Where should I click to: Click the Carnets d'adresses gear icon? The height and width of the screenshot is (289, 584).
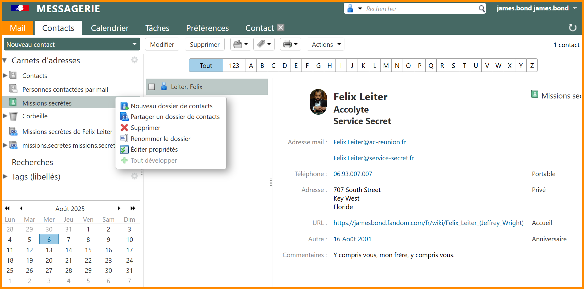click(x=134, y=60)
